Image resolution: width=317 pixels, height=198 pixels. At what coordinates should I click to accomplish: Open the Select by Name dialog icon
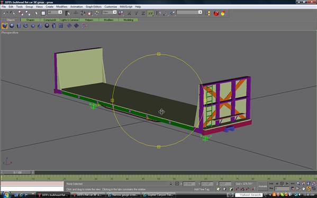pyautogui.click(x=67, y=13)
